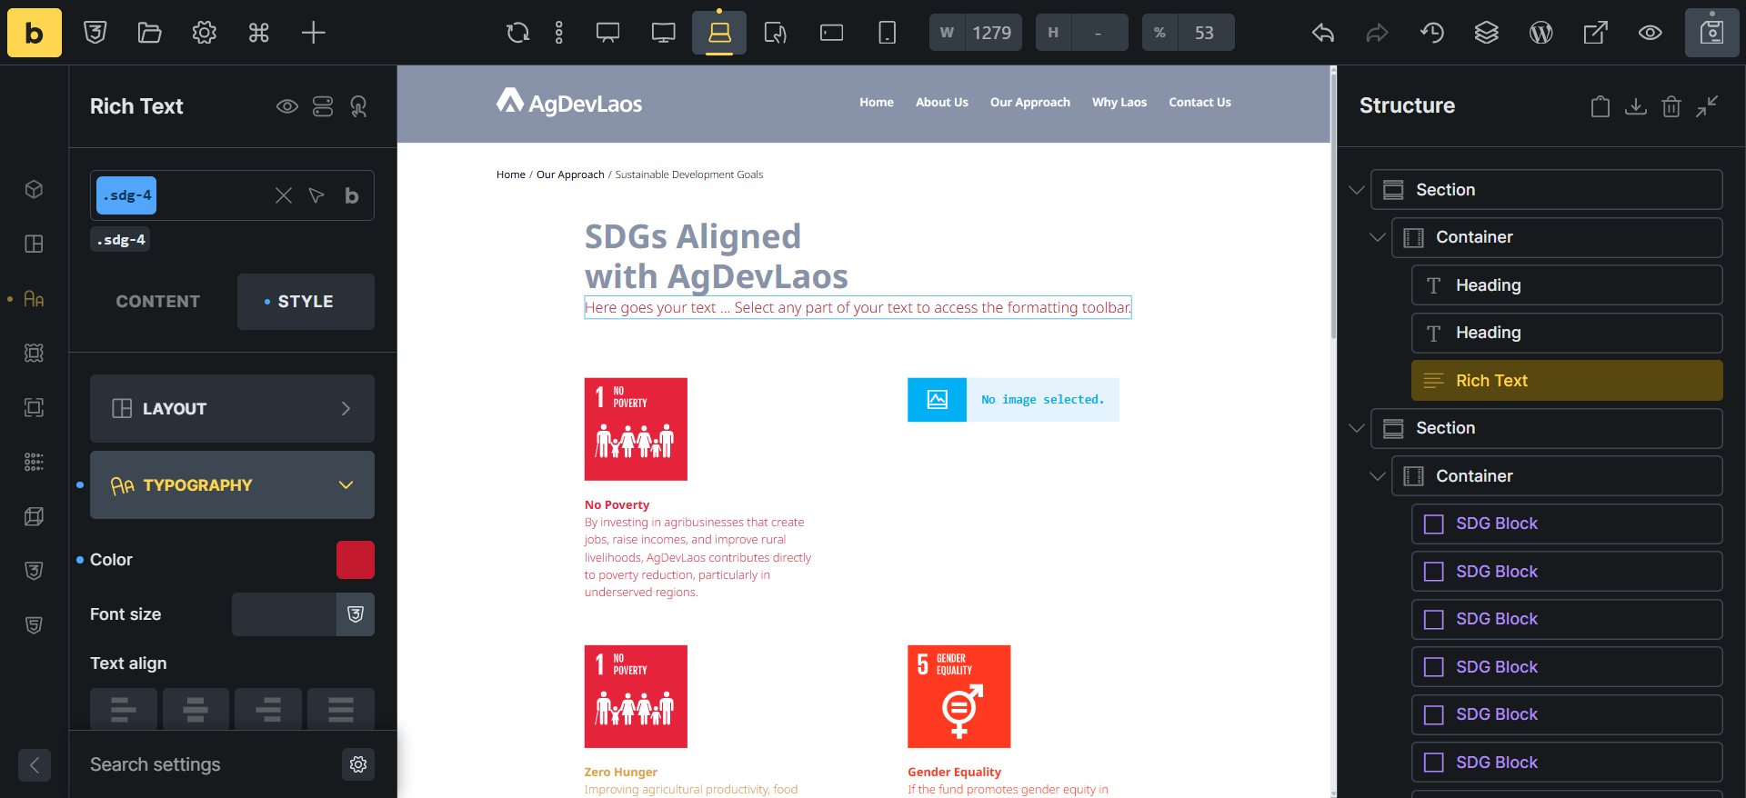Download structure with the download icon
The image size is (1746, 798).
pyautogui.click(x=1636, y=106)
